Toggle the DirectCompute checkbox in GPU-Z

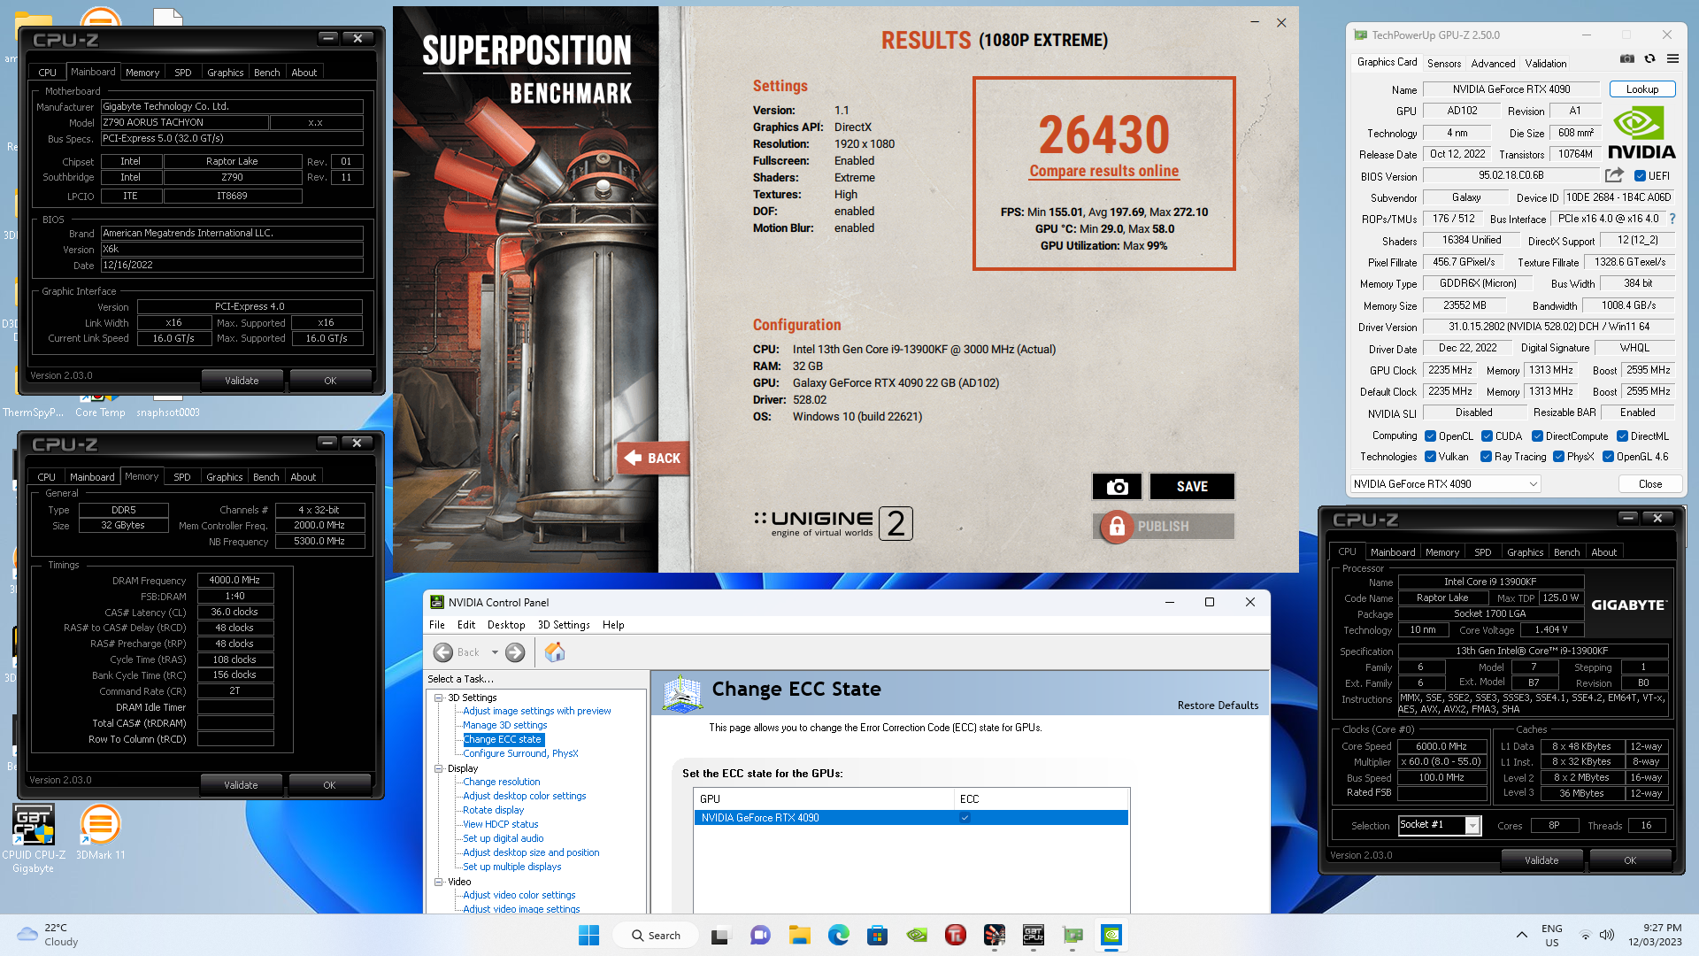click(1537, 436)
